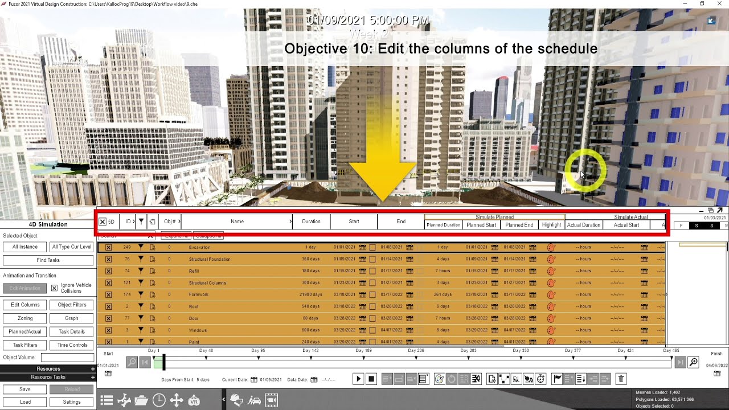Clear the search box with X

(x=150, y=236)
